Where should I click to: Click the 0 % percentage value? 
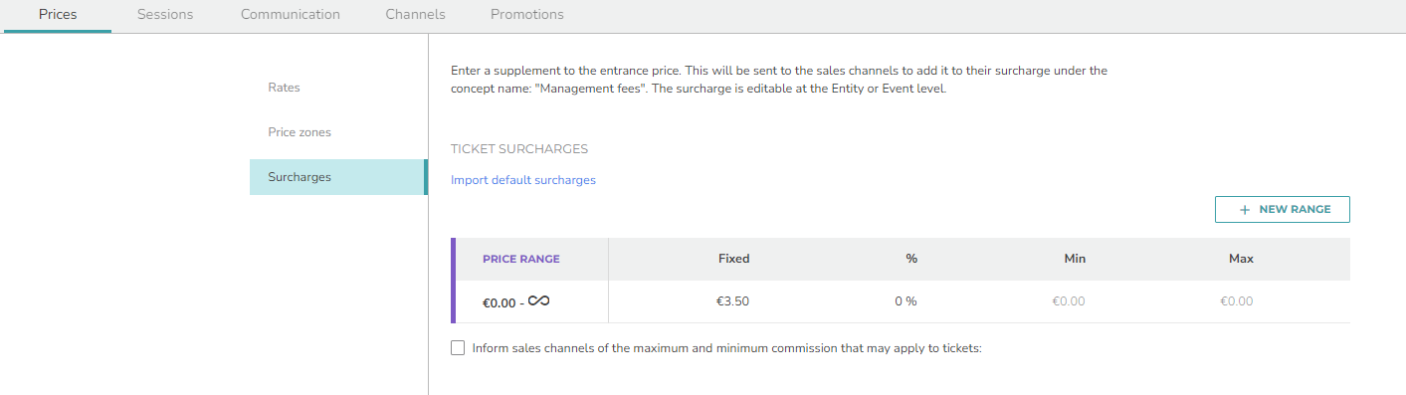(905, 301)
